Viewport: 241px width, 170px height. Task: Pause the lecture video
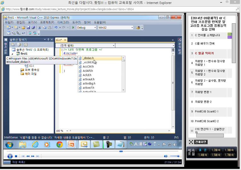[x=10, y=156]
